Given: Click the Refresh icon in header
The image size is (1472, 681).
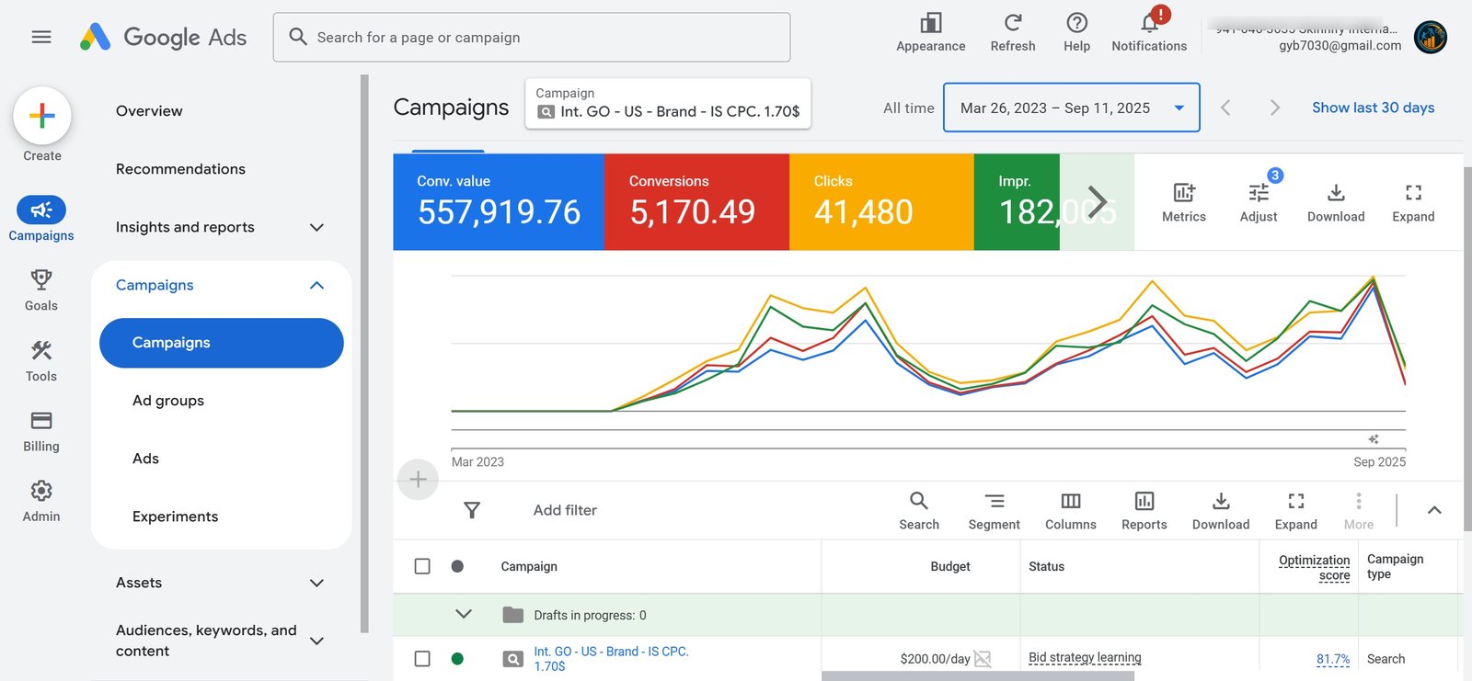Looking at the screenshot, I should click(x=1013, y=22).
